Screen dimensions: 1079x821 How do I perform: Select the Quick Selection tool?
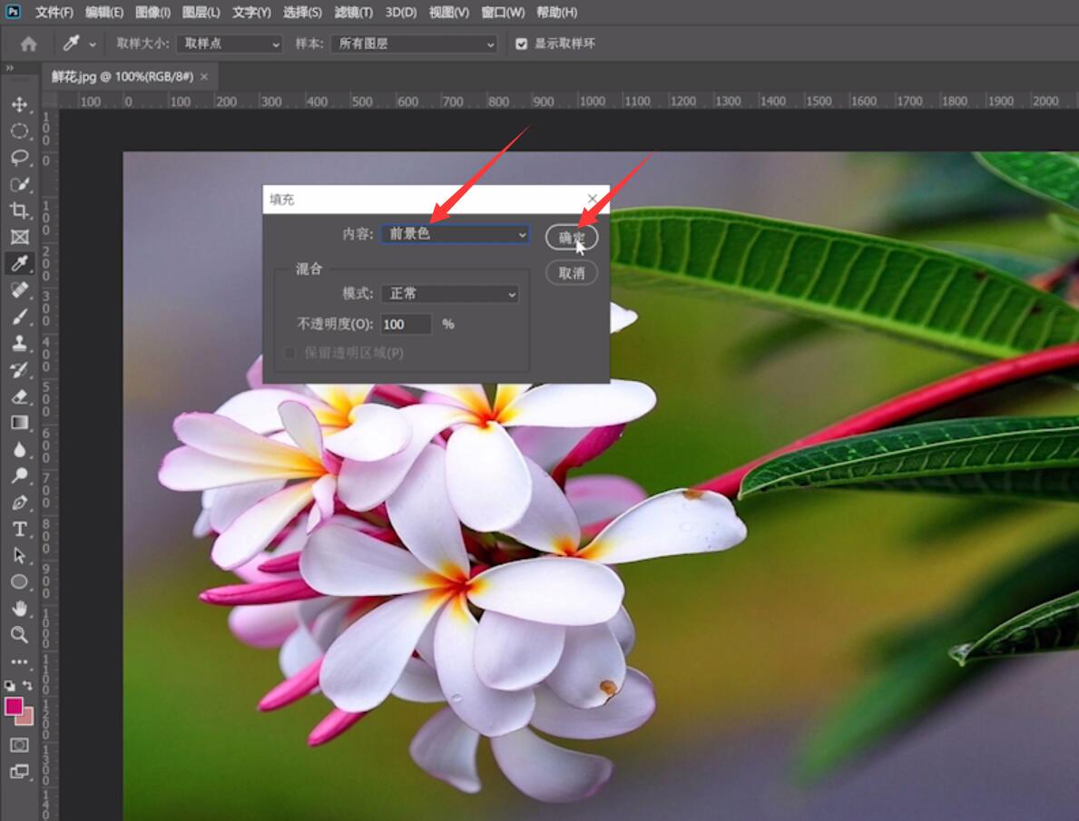[x=19, y=184]
